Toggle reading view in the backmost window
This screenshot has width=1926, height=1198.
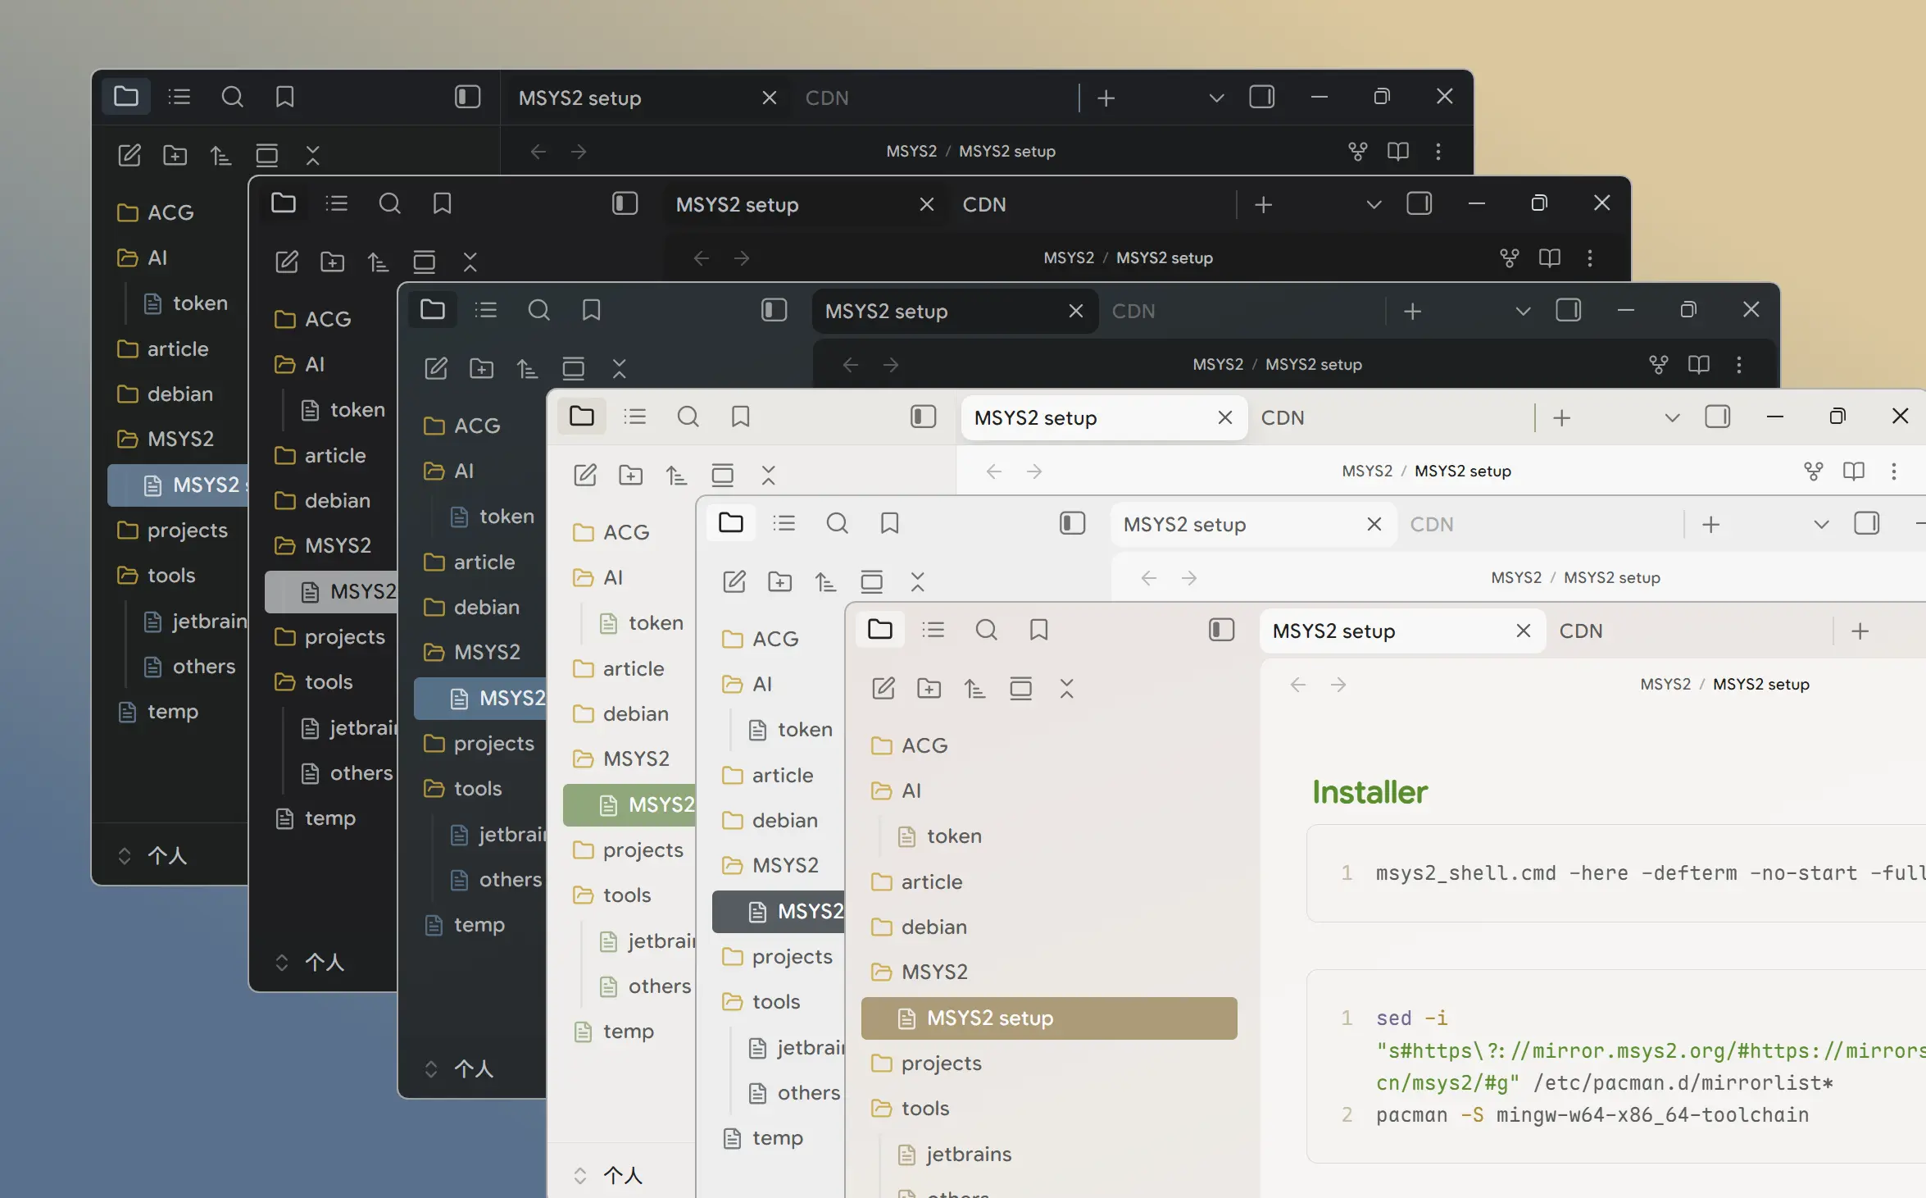click(1397, 151)
